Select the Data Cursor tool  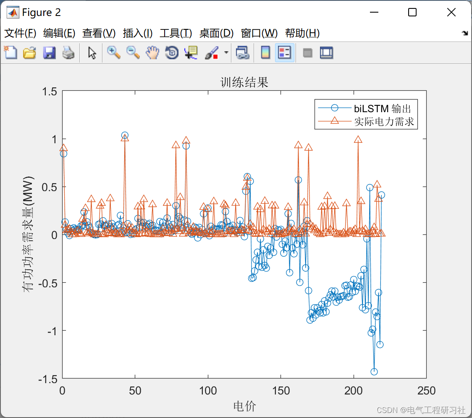click(x=191, y=53)
